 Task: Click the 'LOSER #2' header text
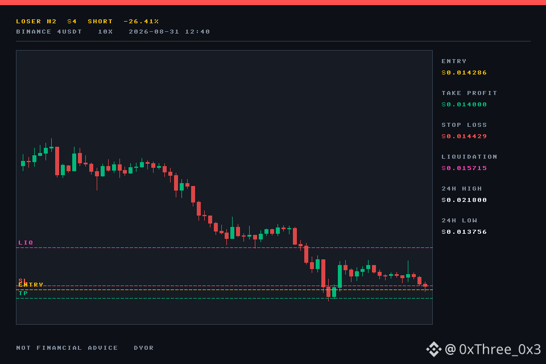pos(36,21)
